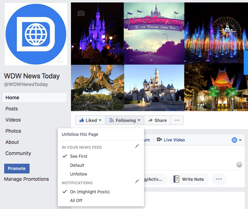This screenshot has width=248, height=209.
Task: Go to the Home tab
Action: click(x=35, y=98)
